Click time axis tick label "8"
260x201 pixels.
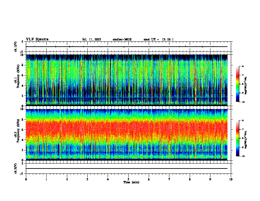coord(190,179)
